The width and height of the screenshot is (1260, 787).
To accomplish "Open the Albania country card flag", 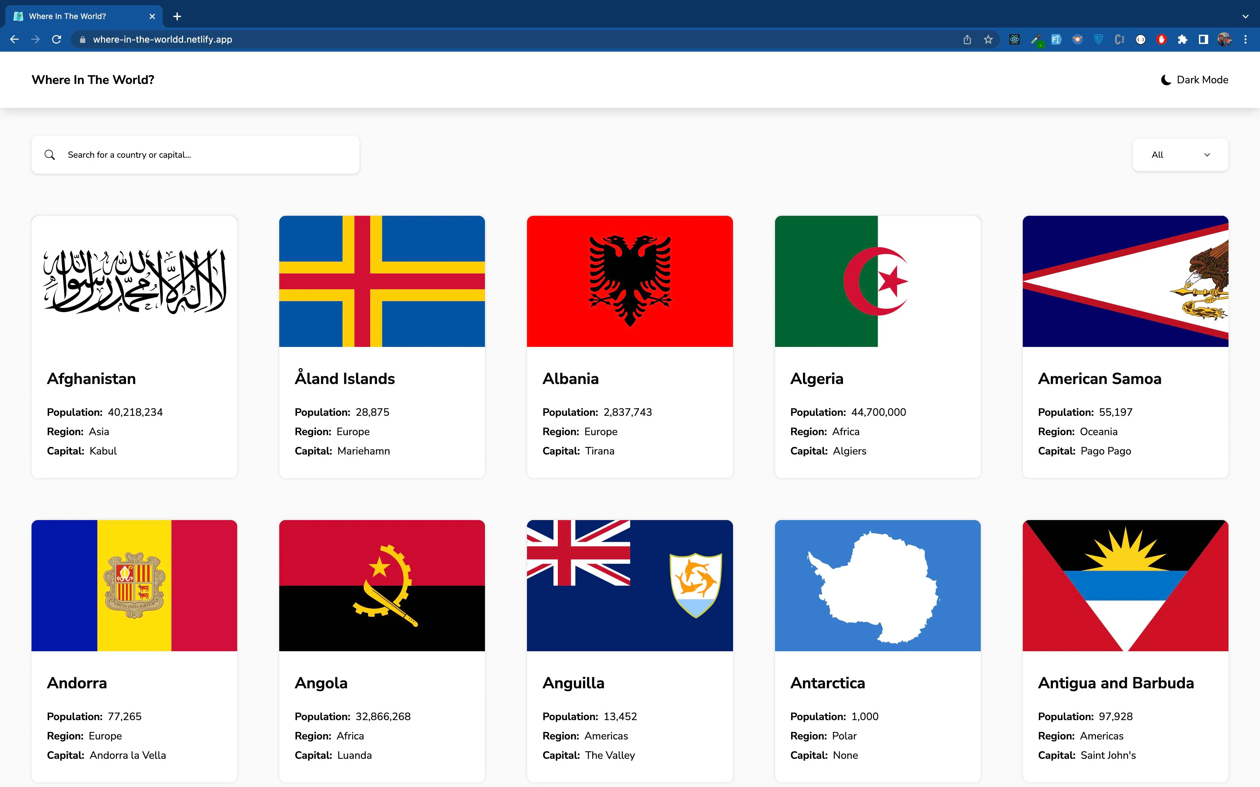I will pyautogui.click(x=629, y=281).
